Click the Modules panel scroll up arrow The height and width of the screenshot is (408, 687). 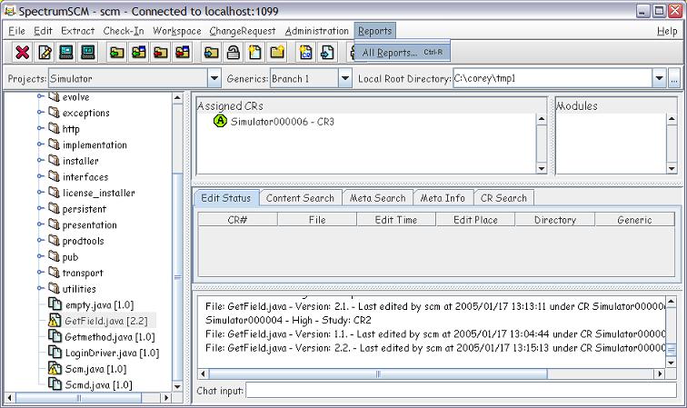click(672, 119)
